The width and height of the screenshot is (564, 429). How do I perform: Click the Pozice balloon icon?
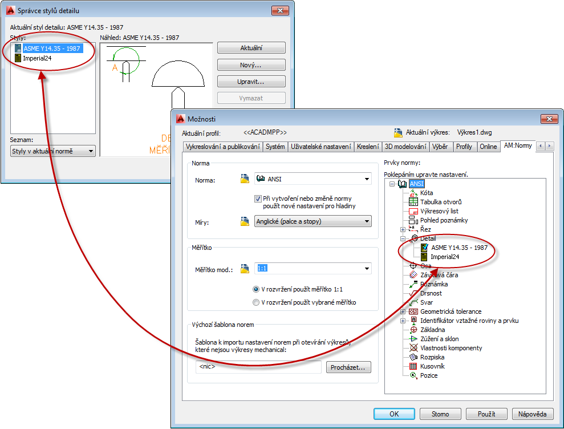(413, 375)
